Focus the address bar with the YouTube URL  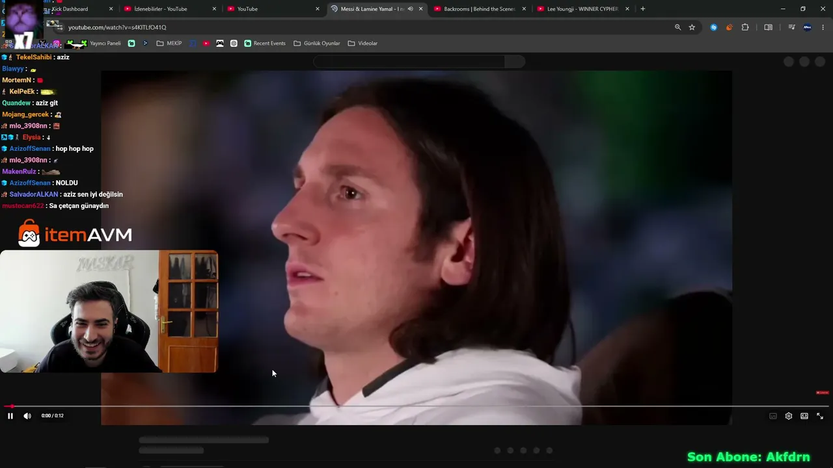tap(364, 27)
